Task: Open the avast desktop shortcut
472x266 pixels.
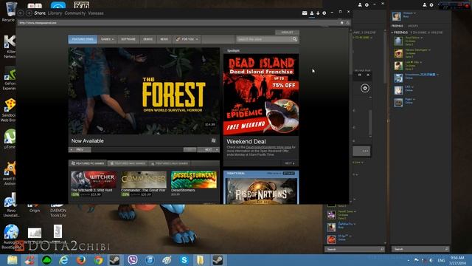Action: pos(10,173)
